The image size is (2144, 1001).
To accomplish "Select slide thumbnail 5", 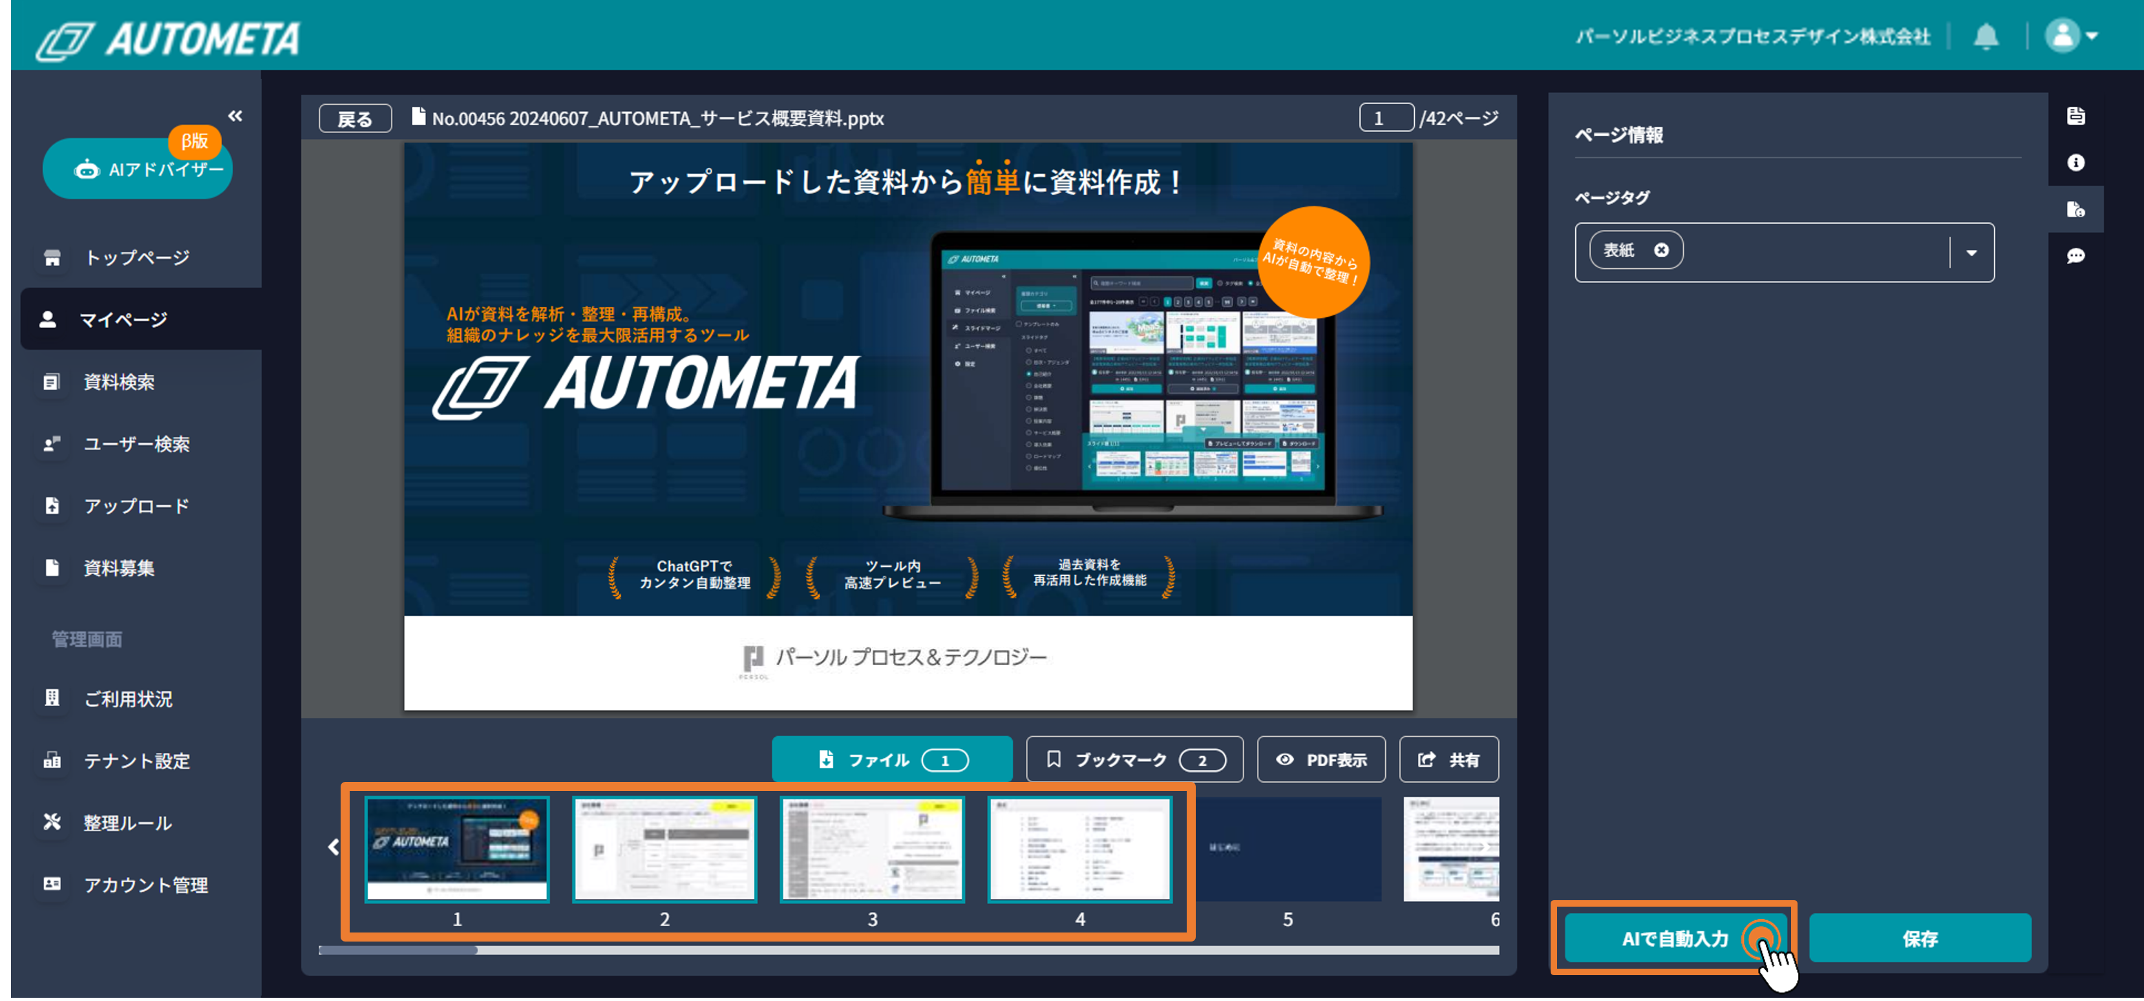I will coord(1288,850).
